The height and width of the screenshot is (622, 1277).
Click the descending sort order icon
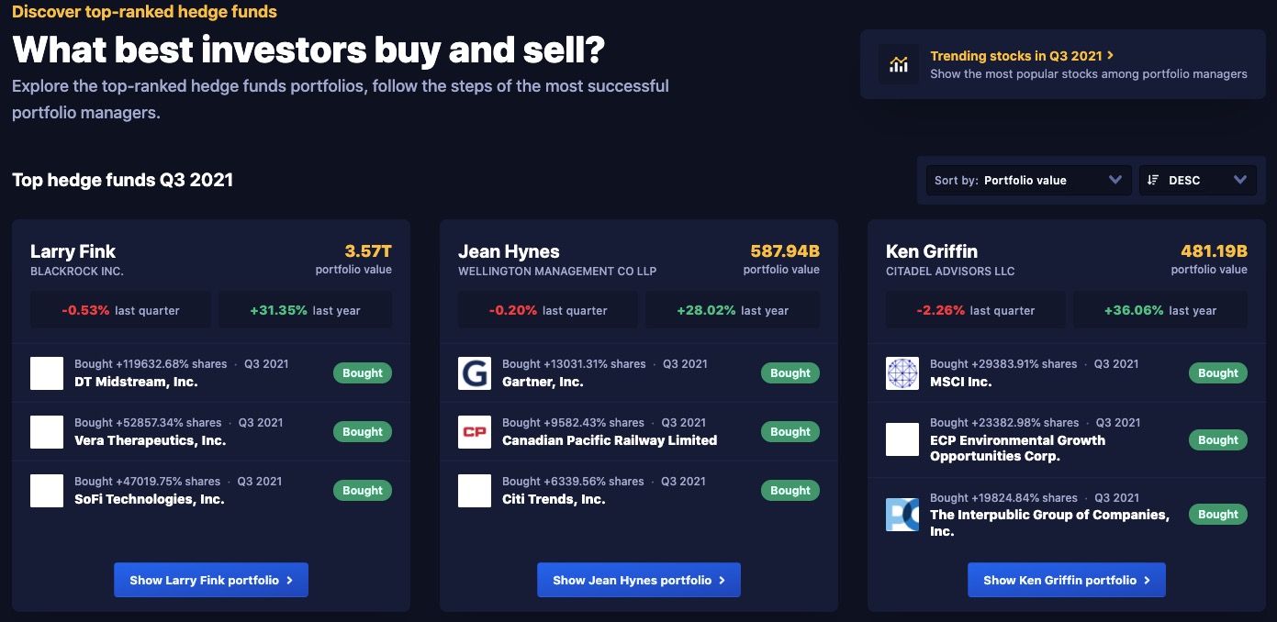[x=1153, y=180]
